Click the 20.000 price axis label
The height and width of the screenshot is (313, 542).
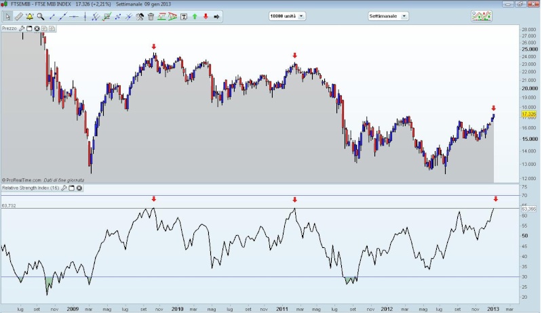pos(530,88)
